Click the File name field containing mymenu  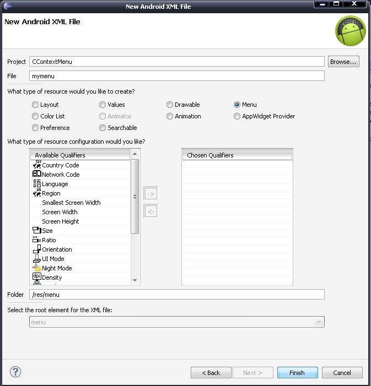pyautogui.click(x=177, y=76)
